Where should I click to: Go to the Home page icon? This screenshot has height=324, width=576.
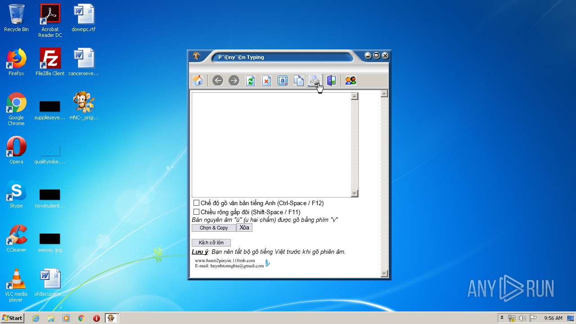tap(198, 81)
